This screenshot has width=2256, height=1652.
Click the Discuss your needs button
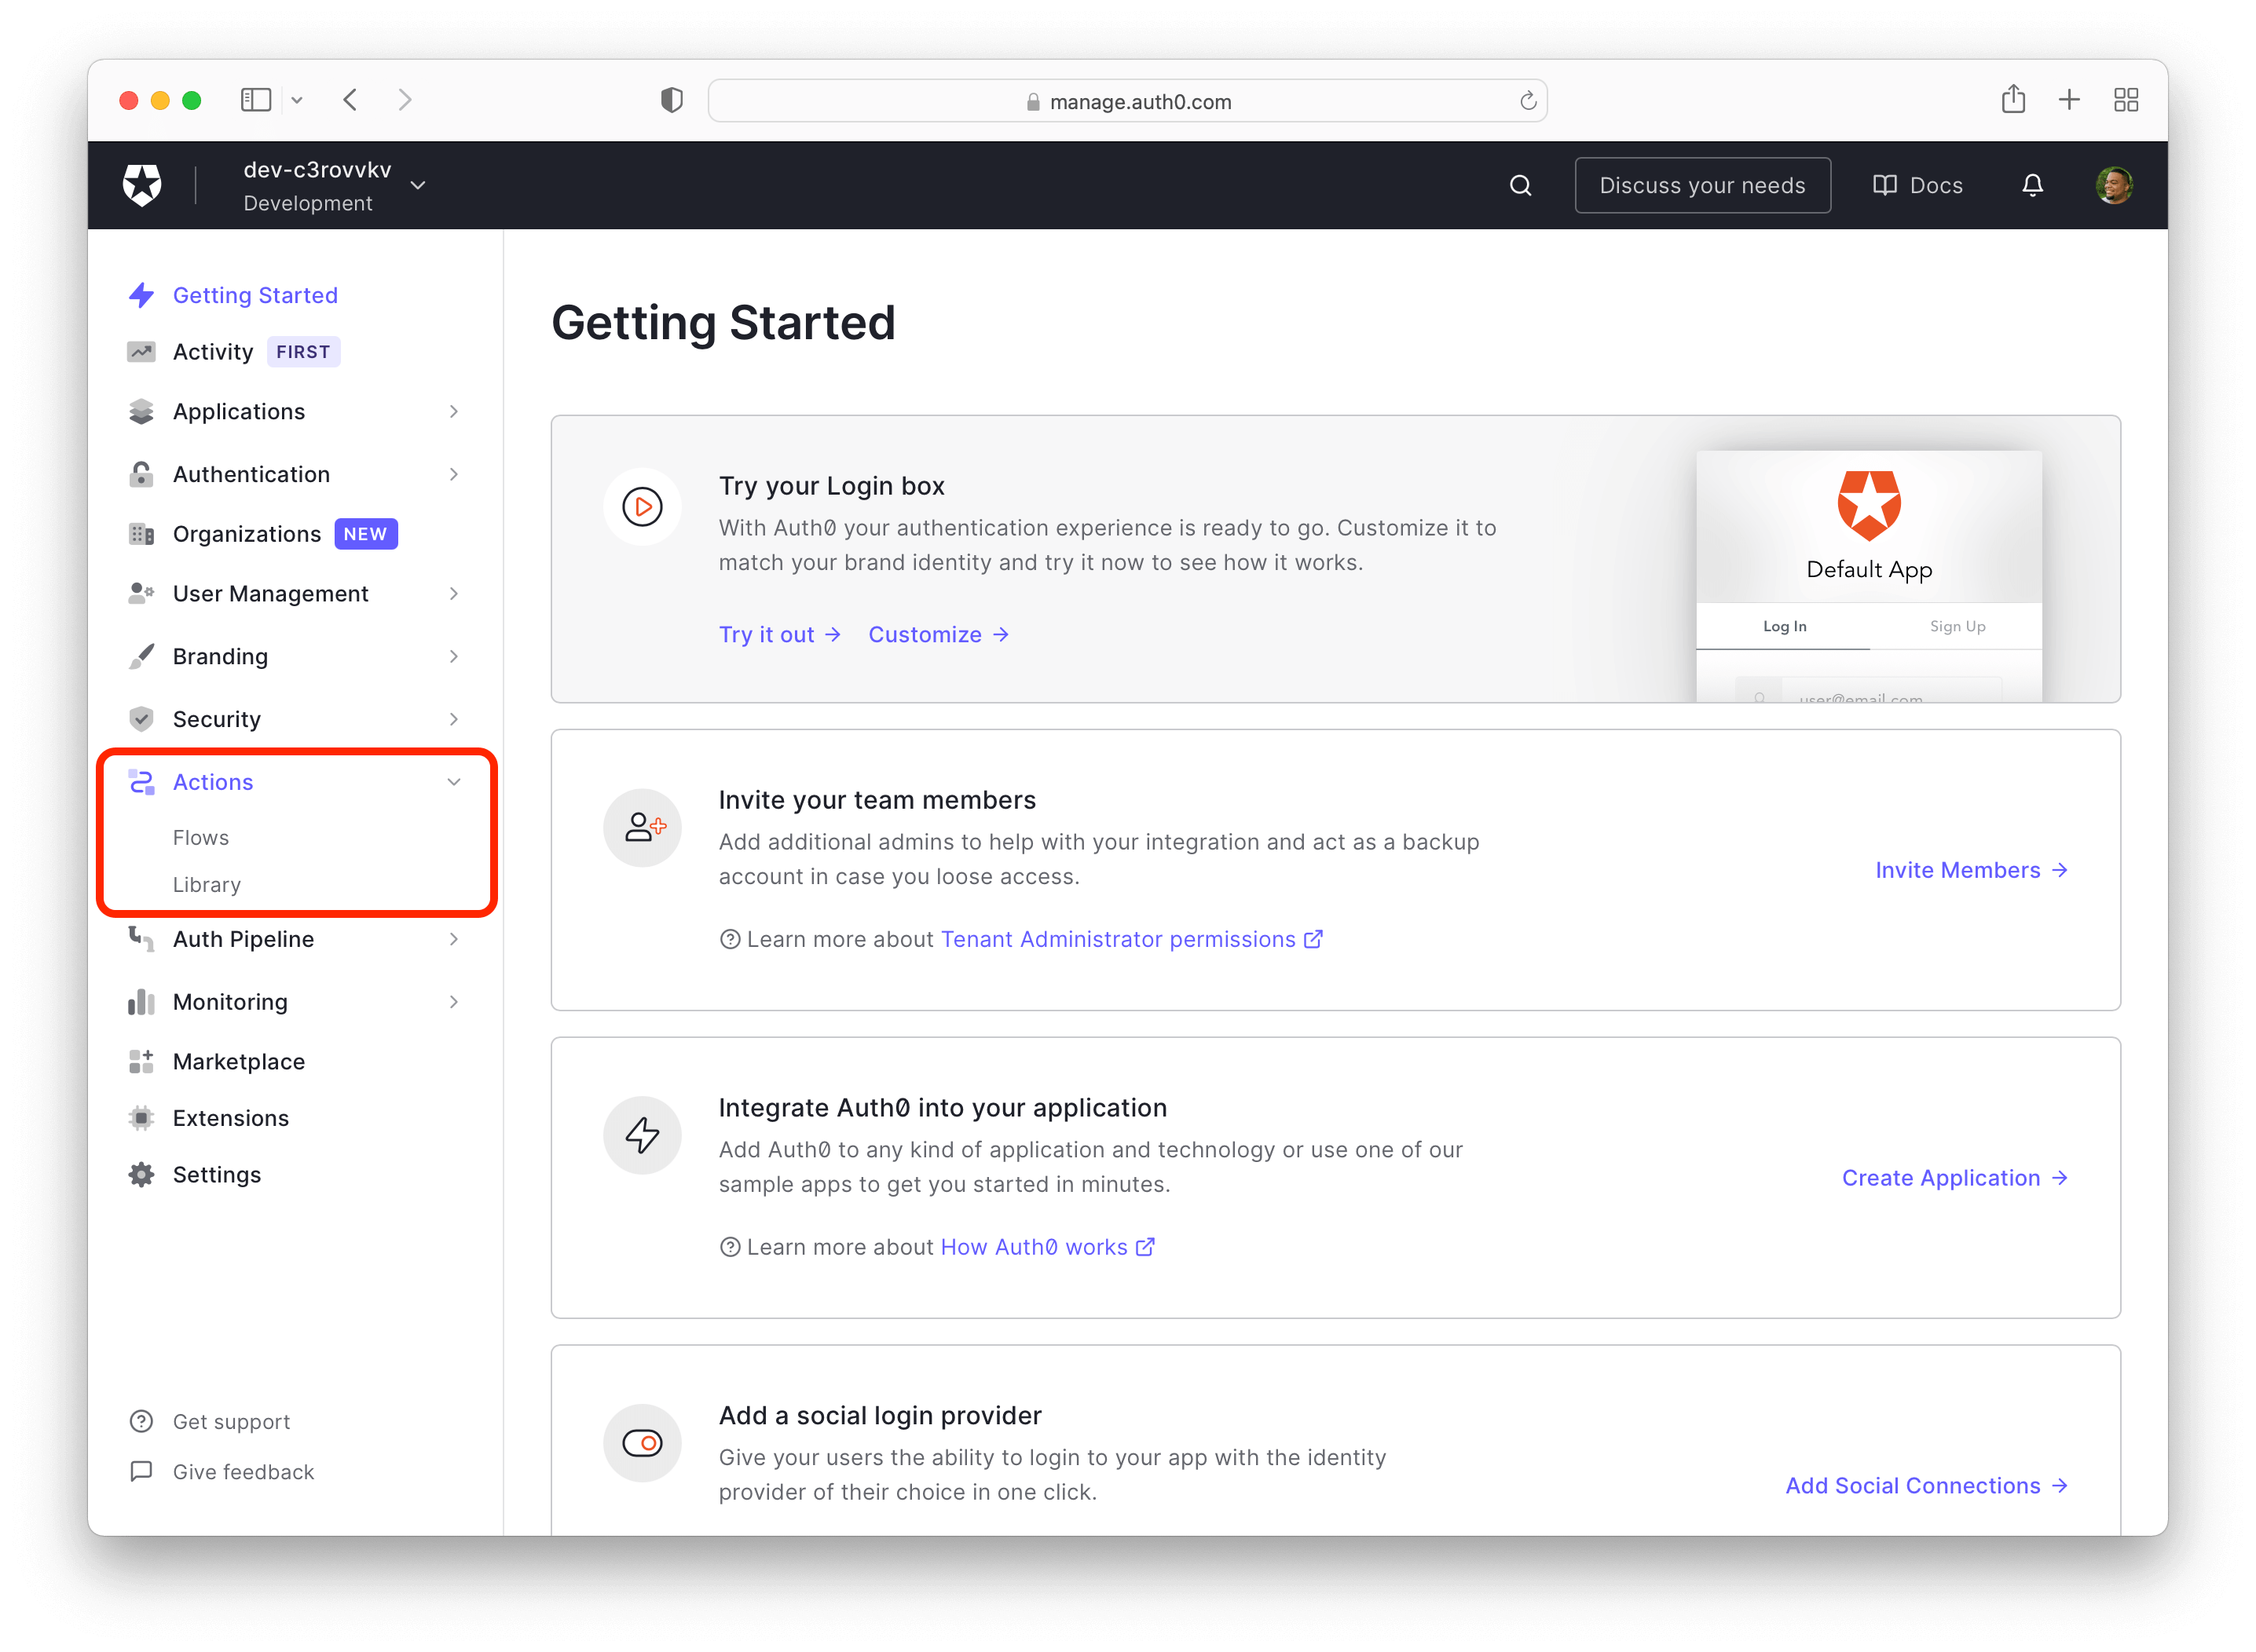(x=1701, y=182)
